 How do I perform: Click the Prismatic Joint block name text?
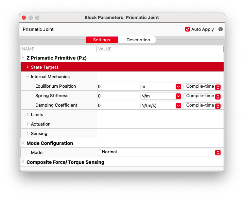[x=38, y=29]
